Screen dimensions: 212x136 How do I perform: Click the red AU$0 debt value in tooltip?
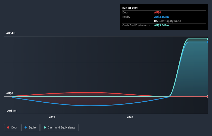point(158,12)
